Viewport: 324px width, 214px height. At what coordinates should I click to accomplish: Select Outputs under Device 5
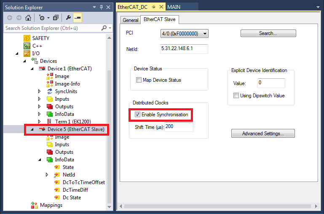tap(64, 152)
